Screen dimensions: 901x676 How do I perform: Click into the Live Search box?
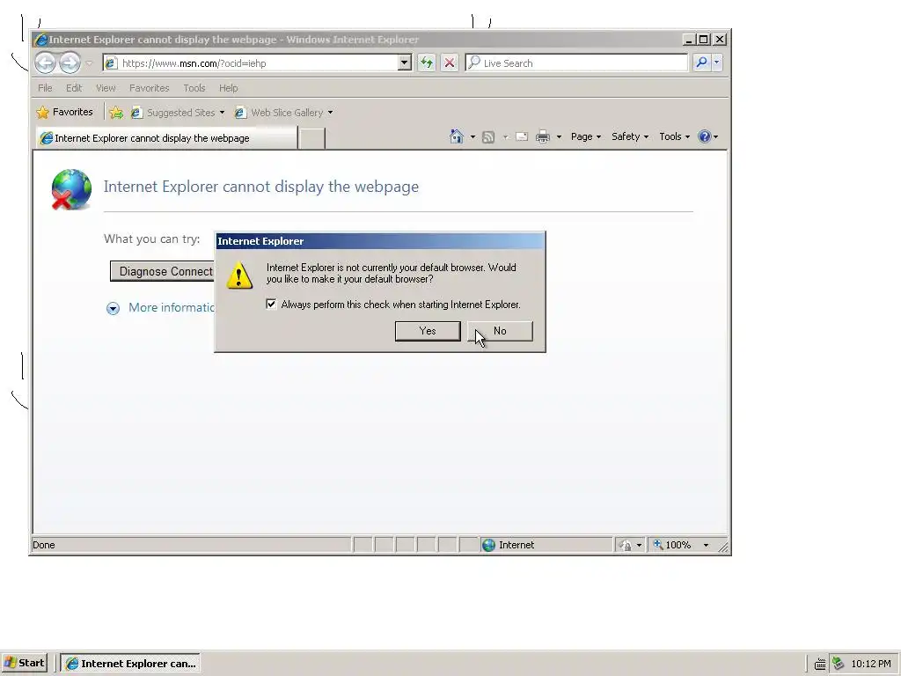coord(576,63)
